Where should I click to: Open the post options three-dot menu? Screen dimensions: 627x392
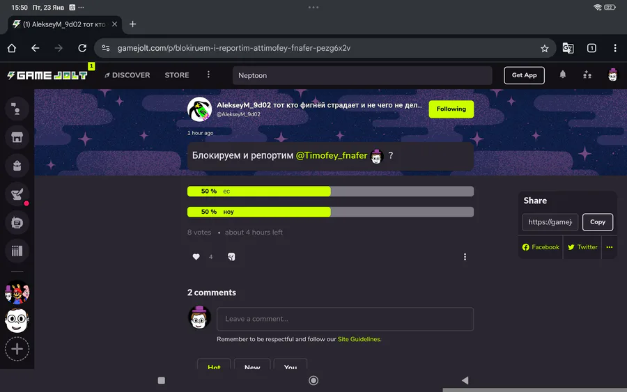point(465,257)
